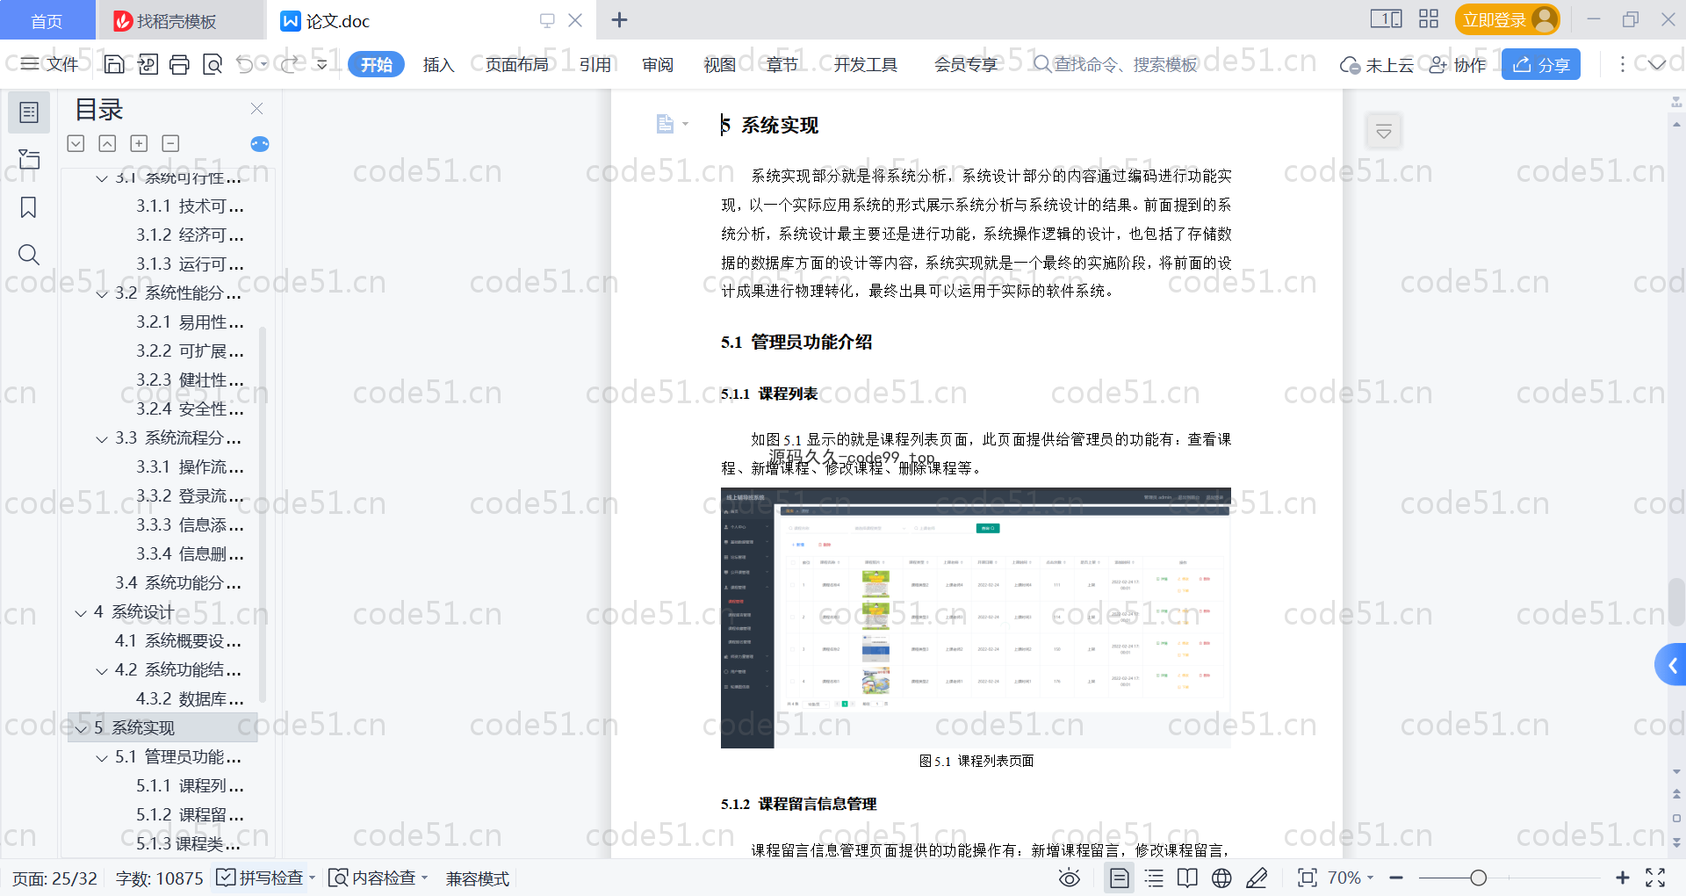Click fit page width icon in status bar
Screen dimensions: 1686x896
[1308, 878]
